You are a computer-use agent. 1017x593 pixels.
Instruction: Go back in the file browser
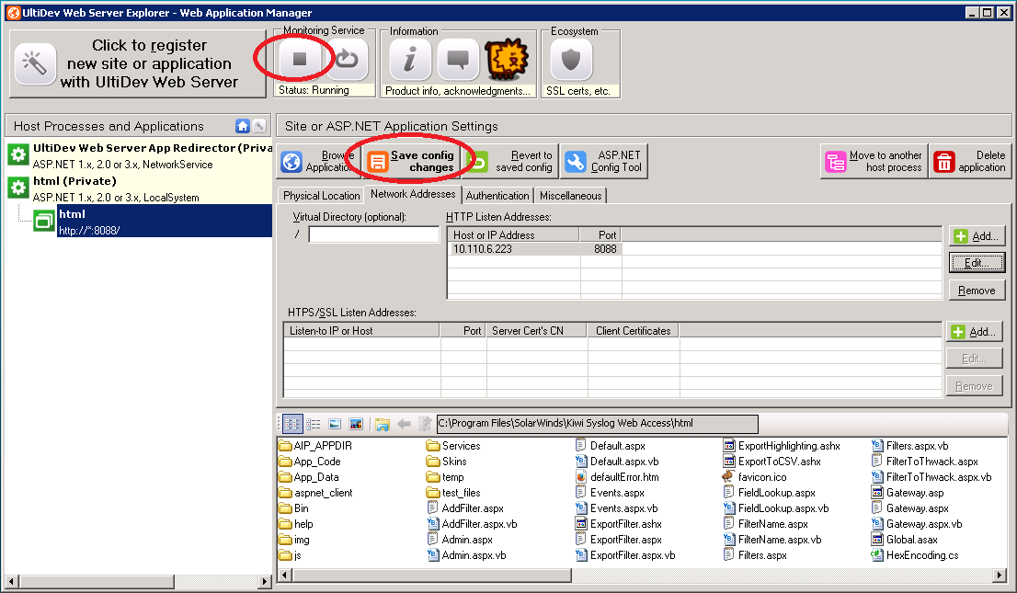click(x=404, y=424)
